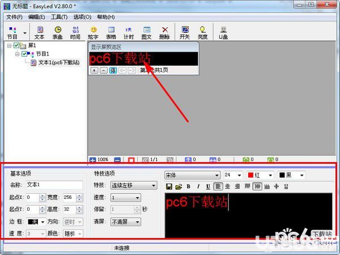
Task: Add a 表盘 clock dial item
Action: coord(58,33)
